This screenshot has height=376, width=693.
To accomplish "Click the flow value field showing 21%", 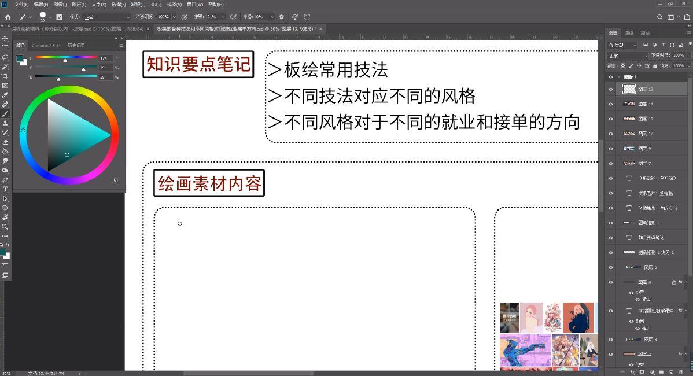I will click(x=212, y=17).
